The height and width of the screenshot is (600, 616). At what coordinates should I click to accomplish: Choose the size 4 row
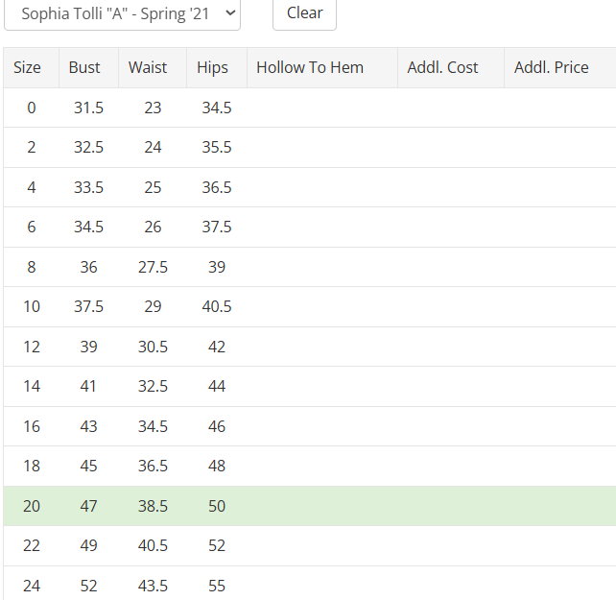307,187
